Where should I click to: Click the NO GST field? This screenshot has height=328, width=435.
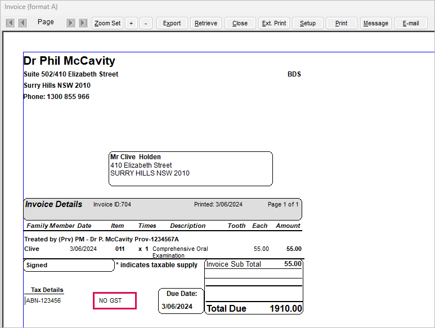115,301
